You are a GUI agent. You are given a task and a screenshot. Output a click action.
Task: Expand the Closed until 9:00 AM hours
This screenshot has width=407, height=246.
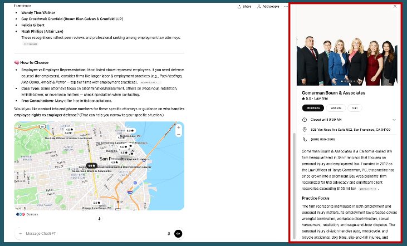pyautogui.click(x=394, y=119)
